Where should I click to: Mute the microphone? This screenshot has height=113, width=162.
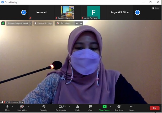7,107
